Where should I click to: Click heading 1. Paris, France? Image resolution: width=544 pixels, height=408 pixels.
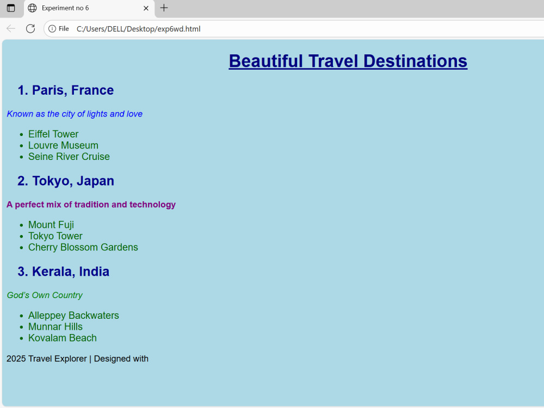tap(66, 90)
